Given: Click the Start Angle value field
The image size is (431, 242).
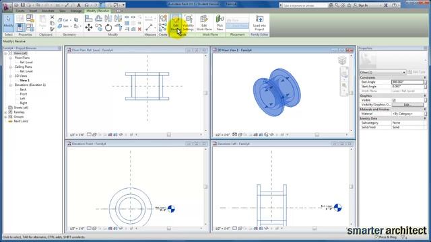Looking at the screenshot, I should coord(407,87).
